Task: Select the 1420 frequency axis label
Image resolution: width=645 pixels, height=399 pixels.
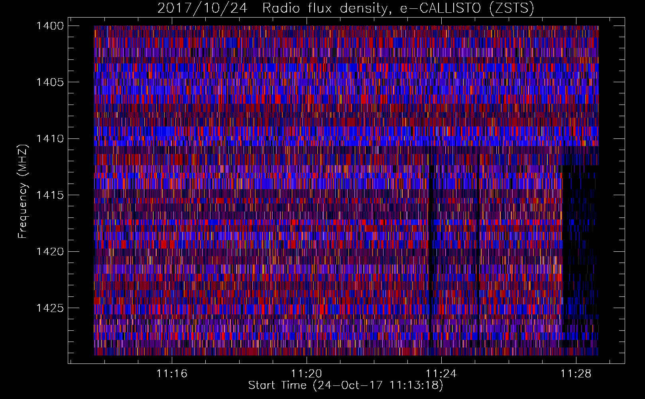Action: (50, 251)
